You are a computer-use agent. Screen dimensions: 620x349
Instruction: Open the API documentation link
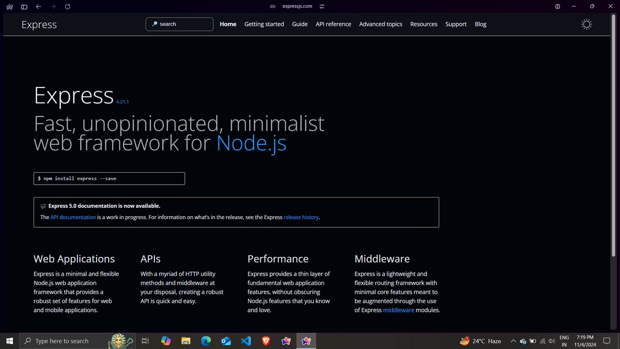click(x=73, y=217)
